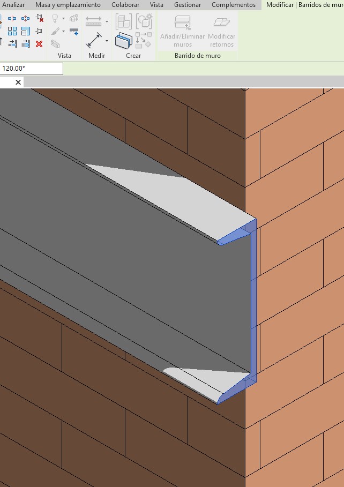Expand the lightbulb visibility dropdown arrow
This screenshot has height=487, width=344.
tap(63, 19)
